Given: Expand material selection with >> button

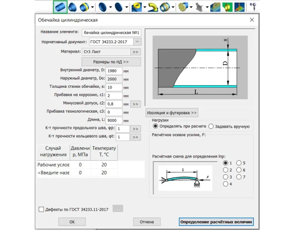Looking at the screenshot, I should click(135, 52).
